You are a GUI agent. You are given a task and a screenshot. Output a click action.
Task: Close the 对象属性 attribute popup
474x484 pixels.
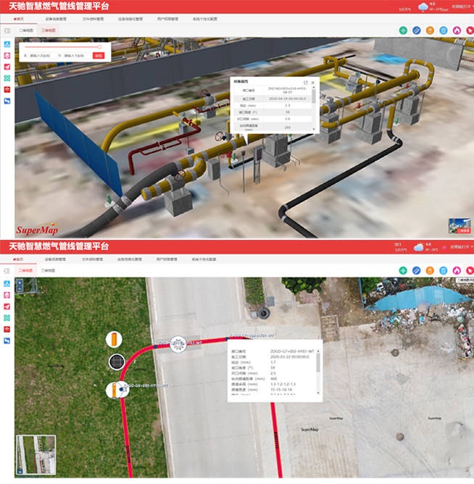pos(313,83)
